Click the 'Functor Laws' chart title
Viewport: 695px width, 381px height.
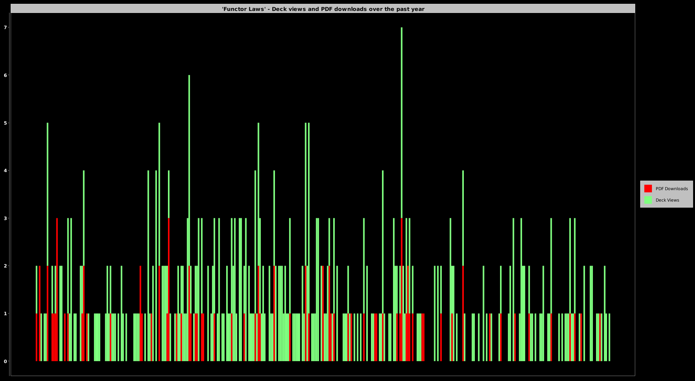(x=323, y=9)
